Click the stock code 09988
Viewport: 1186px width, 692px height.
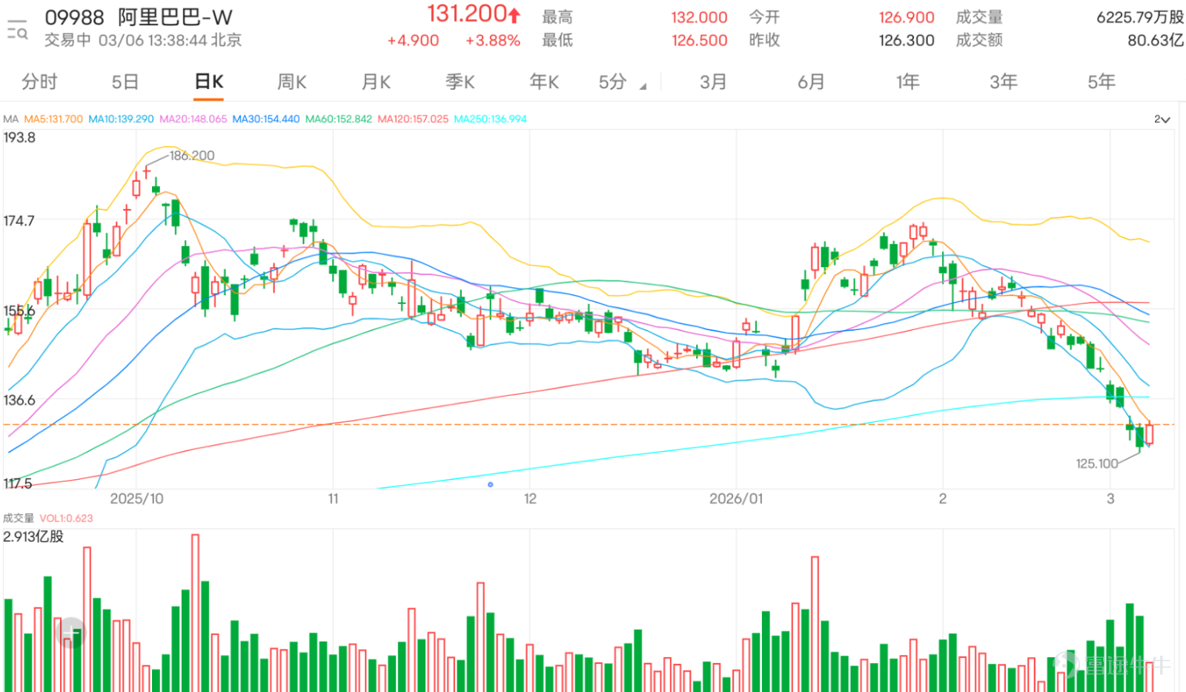click(74, 17)
